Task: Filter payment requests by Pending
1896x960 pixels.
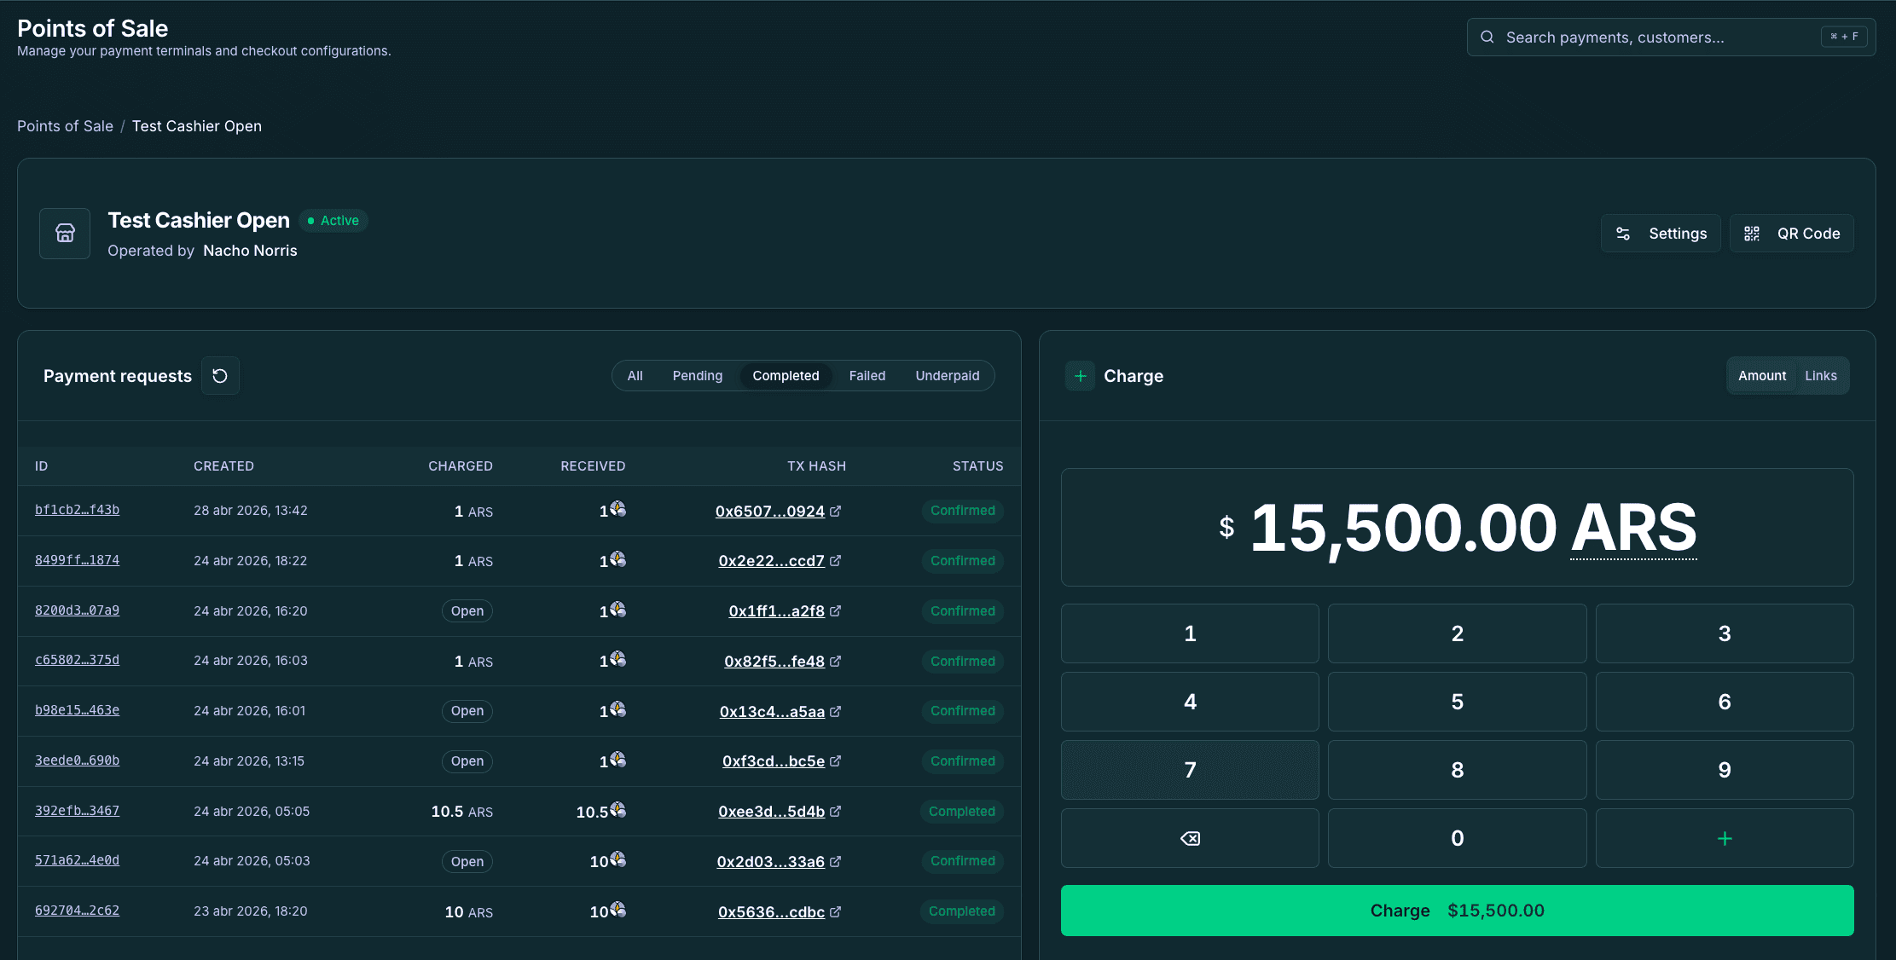Action: [x=698, y=376]
